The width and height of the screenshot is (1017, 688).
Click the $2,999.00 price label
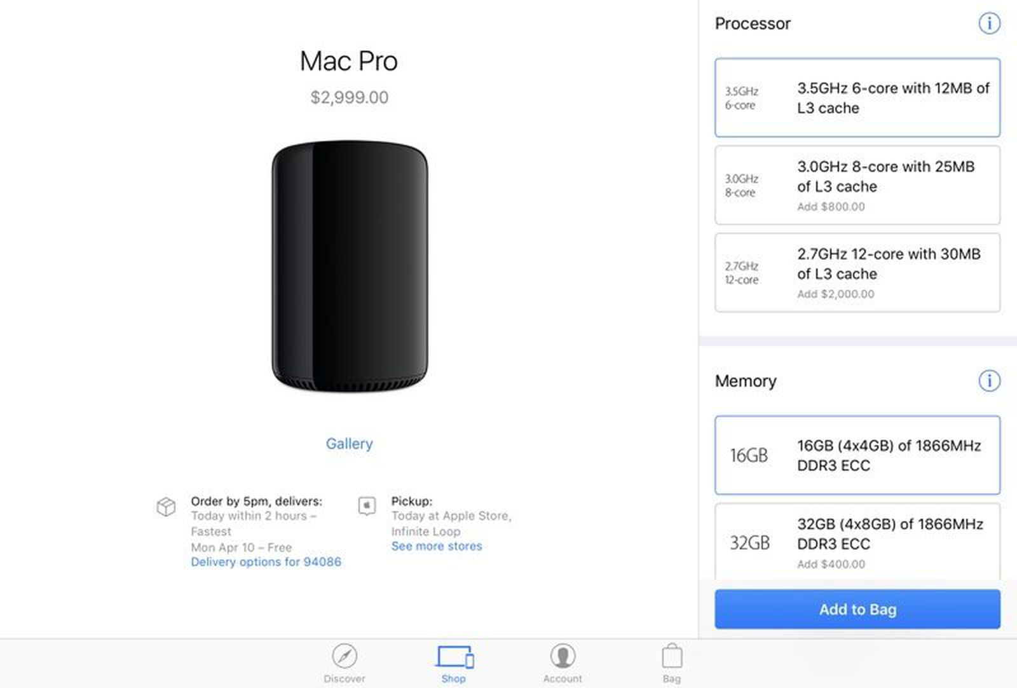click(x=349, y=97)
